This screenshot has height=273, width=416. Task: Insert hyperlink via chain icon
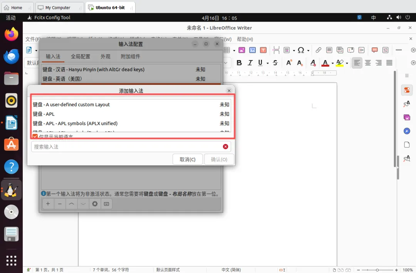click(x=319, y=50)
